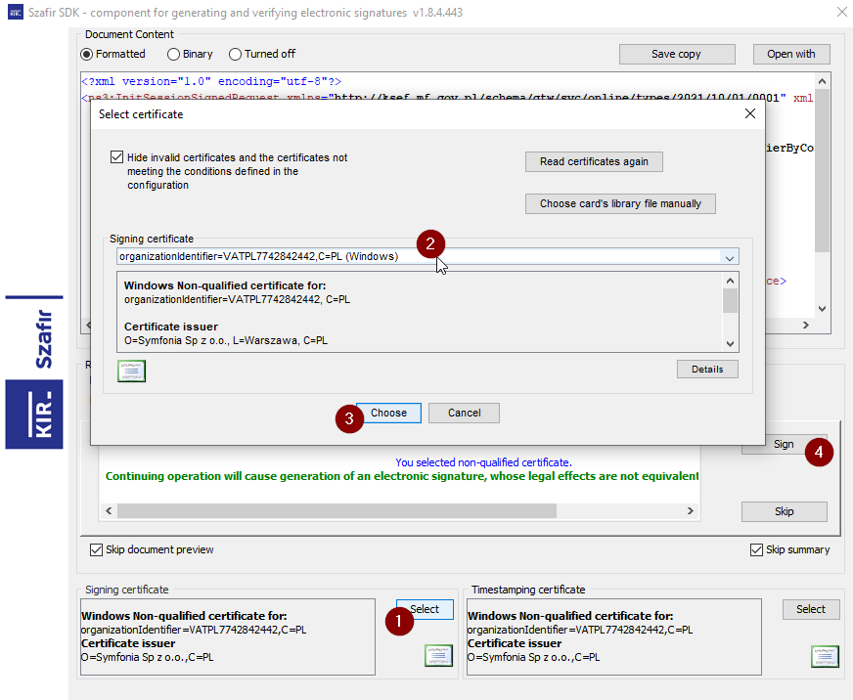
Task: Click right arrow of warning message horizontal scrollbar
Action: pos(691,510)
